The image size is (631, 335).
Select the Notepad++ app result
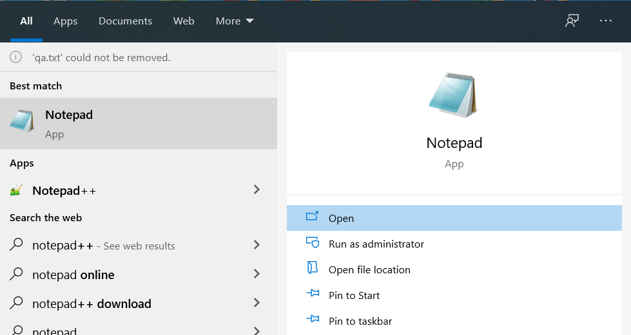(139, 190)
